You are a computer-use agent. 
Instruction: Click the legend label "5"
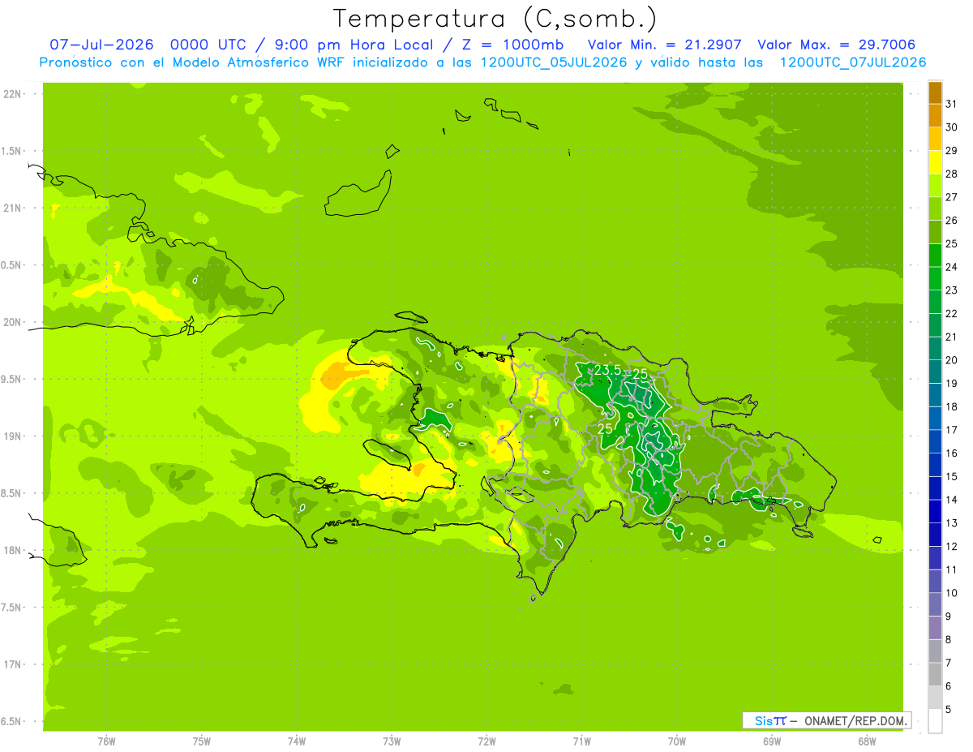[949, 710]
